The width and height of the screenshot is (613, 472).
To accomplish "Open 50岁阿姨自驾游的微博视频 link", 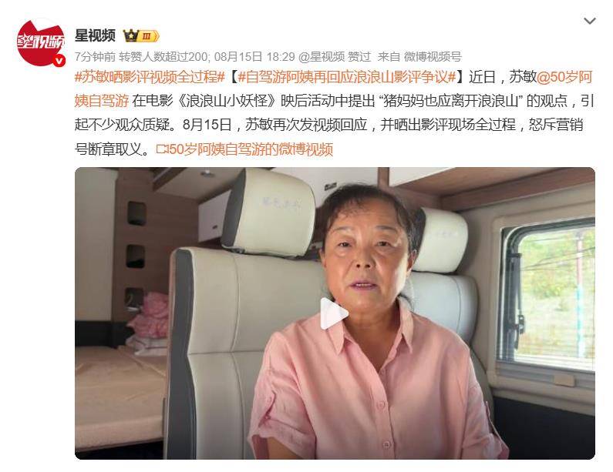I will pos(250,149).
